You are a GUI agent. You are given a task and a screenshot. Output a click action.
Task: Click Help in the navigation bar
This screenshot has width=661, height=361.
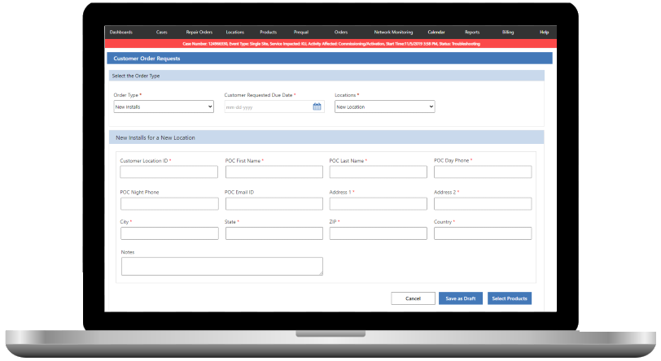click(545, 32)
